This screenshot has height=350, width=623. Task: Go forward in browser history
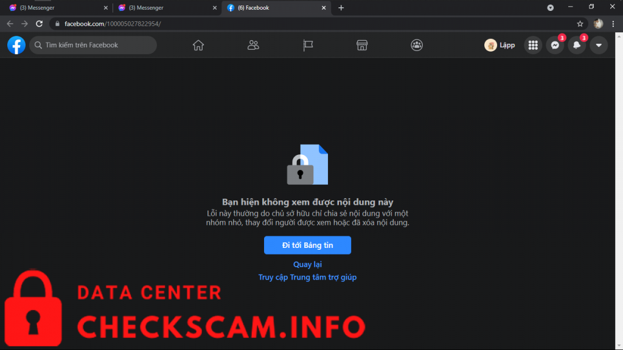coord(24,24)
